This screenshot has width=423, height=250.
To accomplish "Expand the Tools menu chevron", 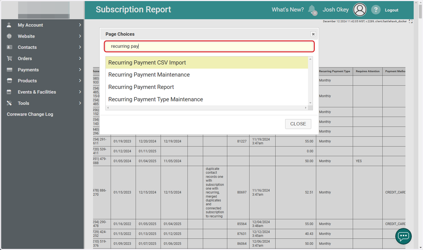I will coord(80,103).
